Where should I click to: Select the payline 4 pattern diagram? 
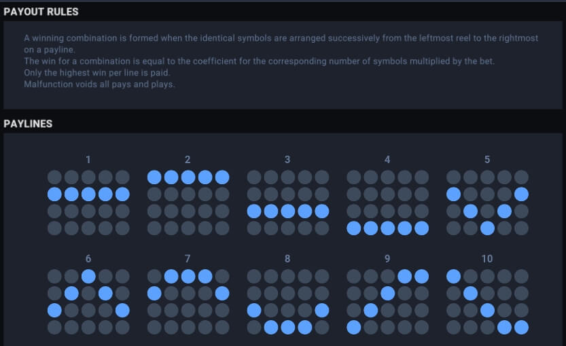click(x=387, y=203)
